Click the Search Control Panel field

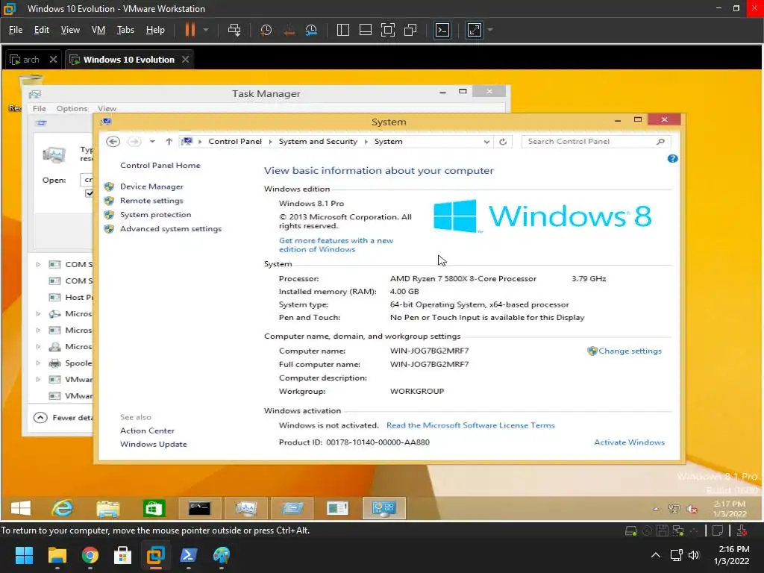click(x=596, y=141)
